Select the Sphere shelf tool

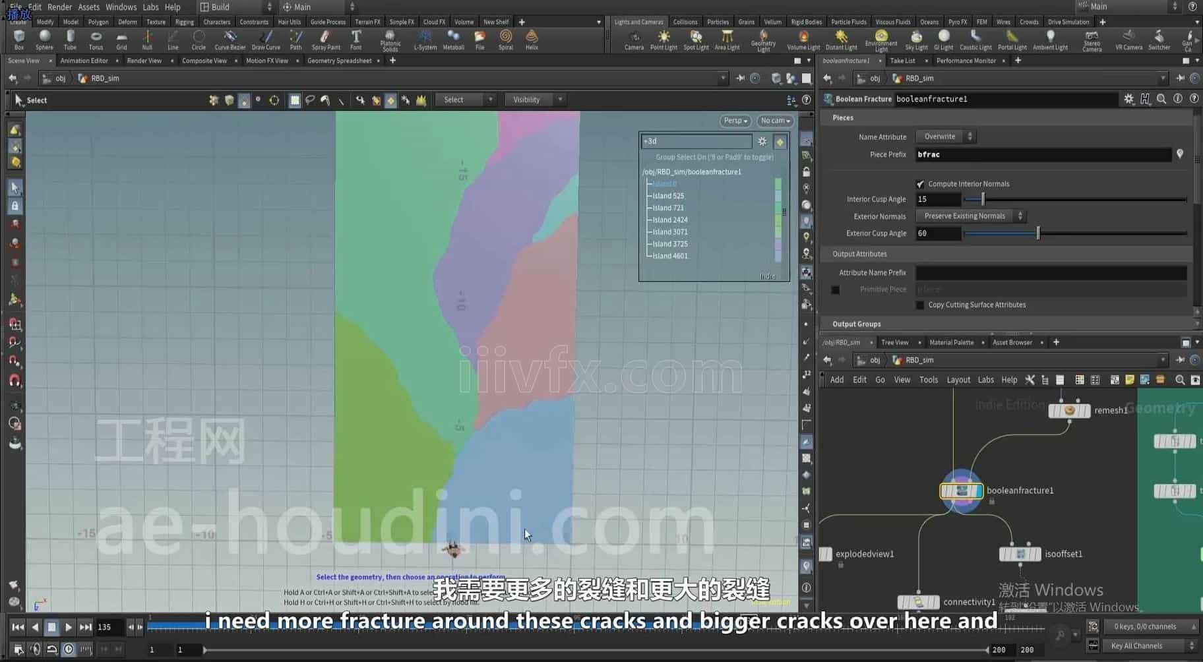44,40
